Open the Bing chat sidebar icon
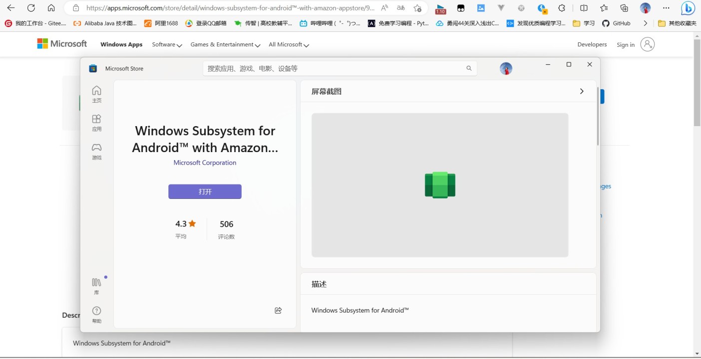The image size is (701, 359). pos(688,8)
